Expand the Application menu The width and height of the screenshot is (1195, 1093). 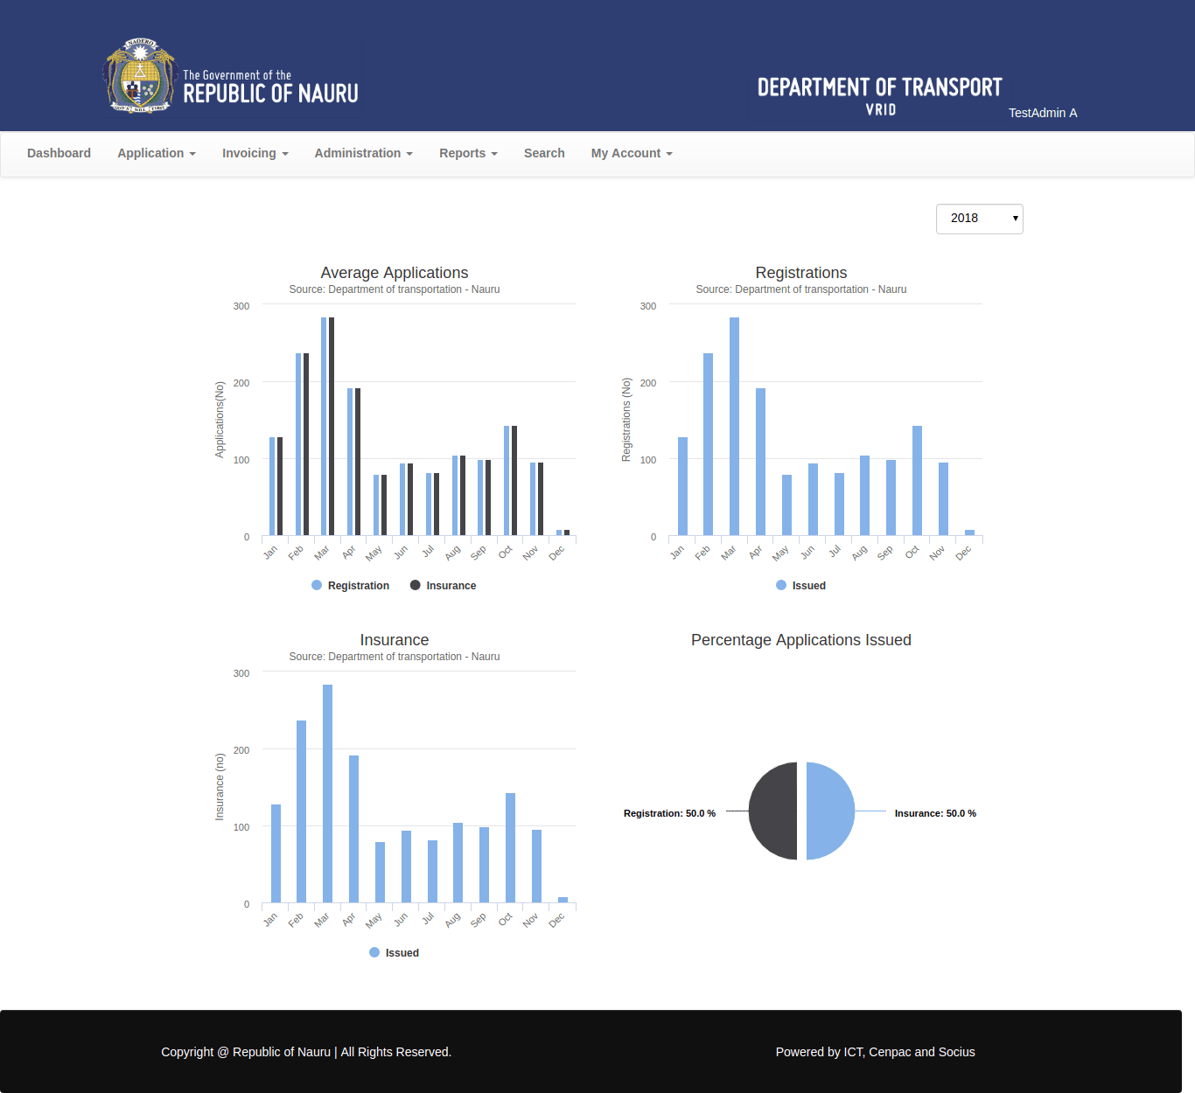click(x=156, y=153)
